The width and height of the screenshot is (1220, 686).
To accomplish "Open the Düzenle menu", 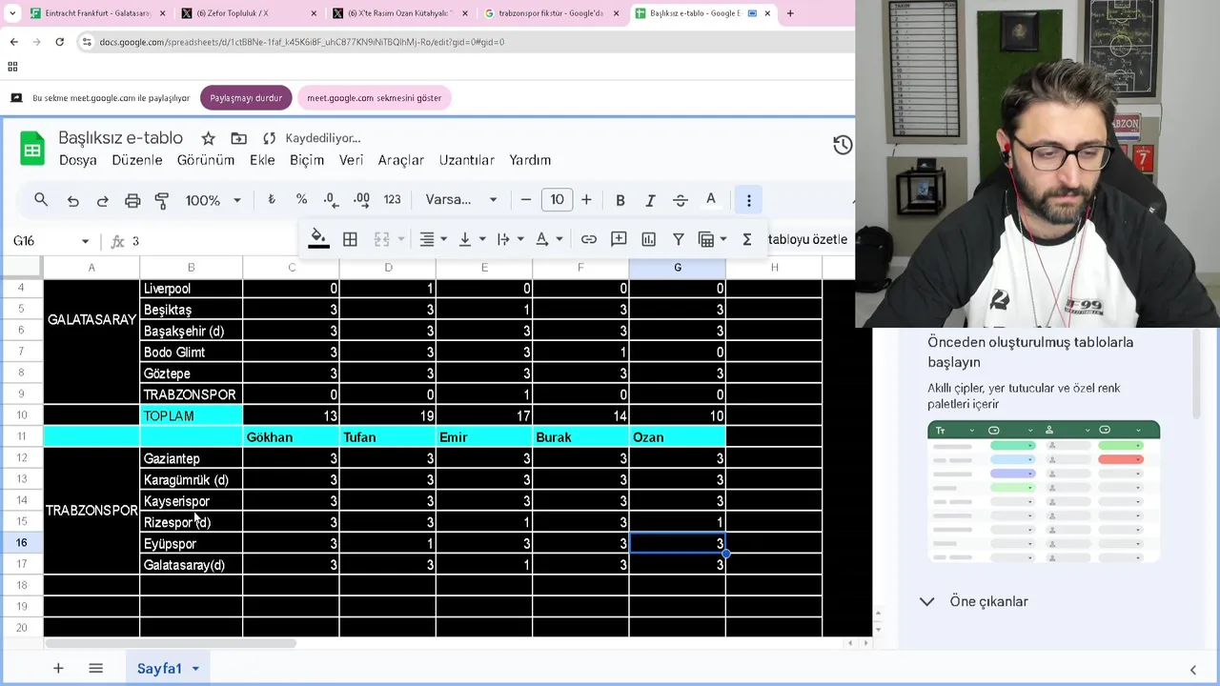I will [x=137, y=160].
